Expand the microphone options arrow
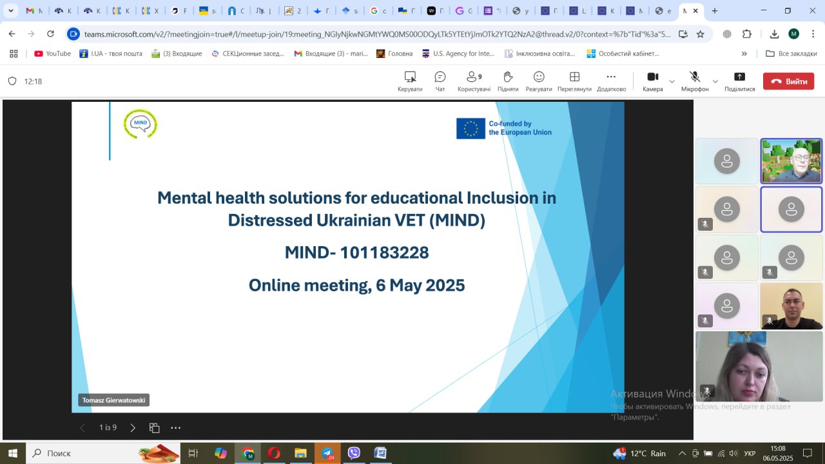 (715, 81)
